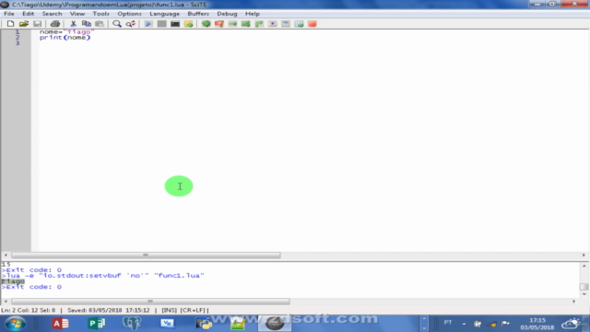Click the red flag breakpoint icon
The width and height of the screenshot is (590, 332).
(x=219, y=24)
